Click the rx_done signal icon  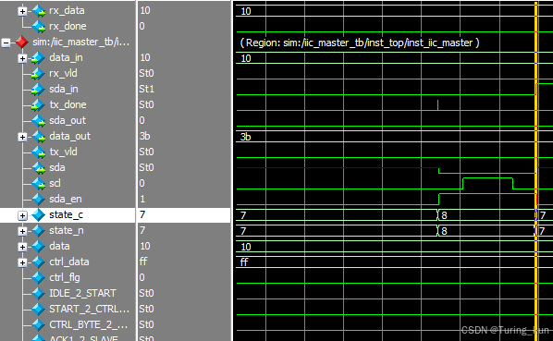[x=39, y=27]
